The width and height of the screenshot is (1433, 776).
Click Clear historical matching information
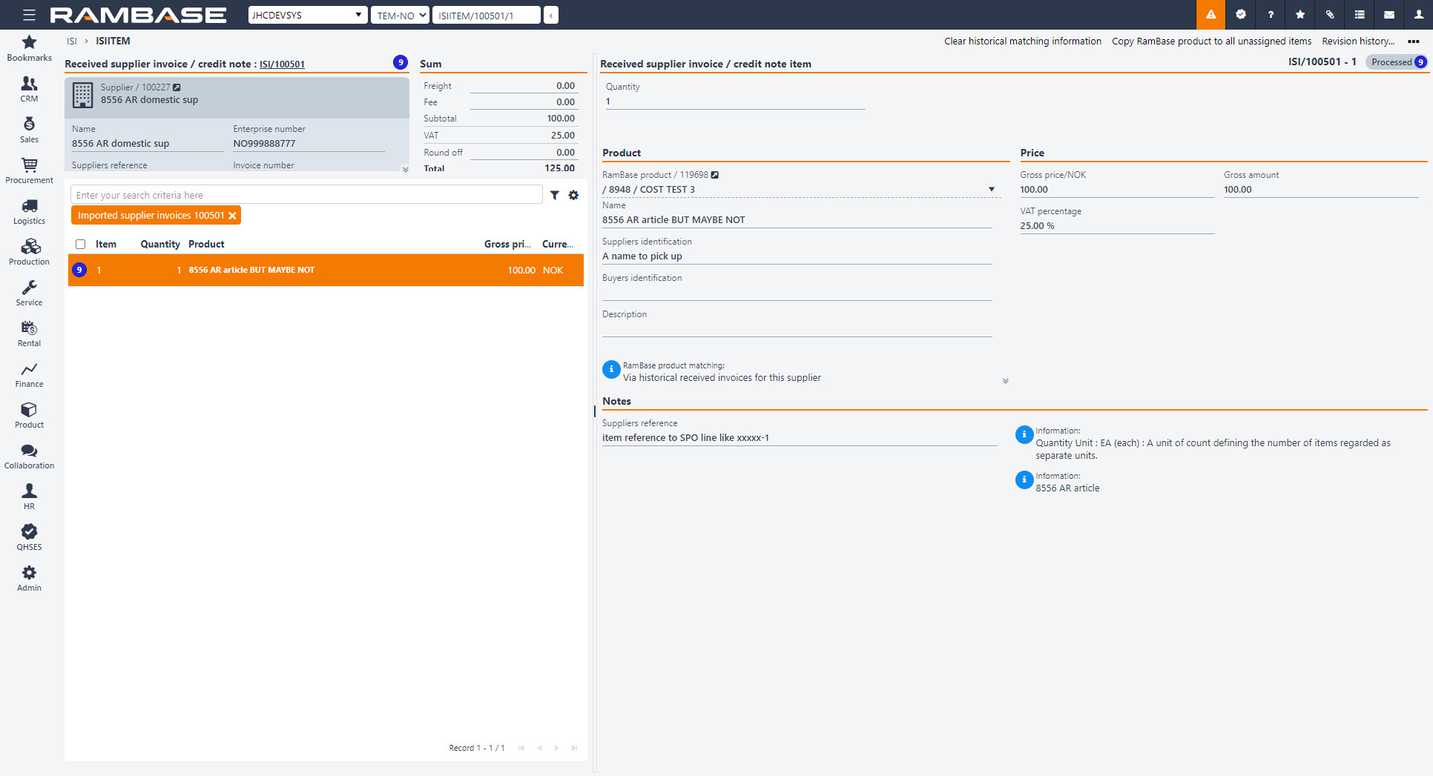[x=1022, y=42]
